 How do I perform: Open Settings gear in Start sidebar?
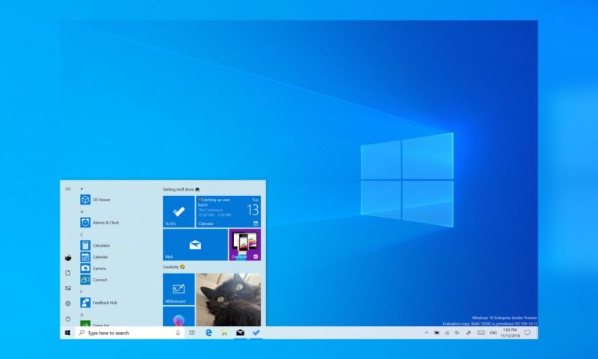[x=68, y=304]
